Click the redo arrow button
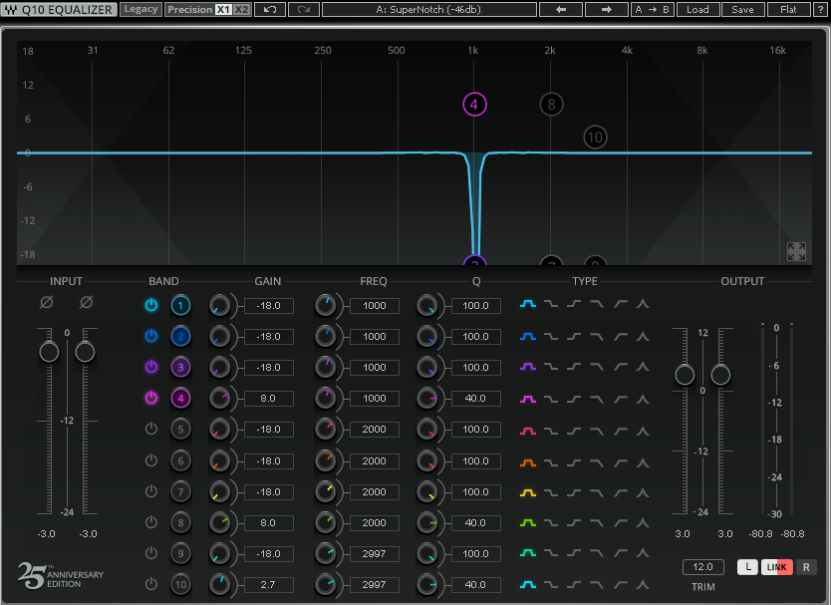The image size is (831, 605). [x=304, y=10]
